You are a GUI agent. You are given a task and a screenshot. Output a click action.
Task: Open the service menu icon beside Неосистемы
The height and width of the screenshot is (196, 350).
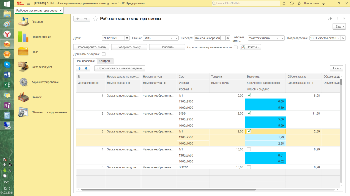point(323,3)
